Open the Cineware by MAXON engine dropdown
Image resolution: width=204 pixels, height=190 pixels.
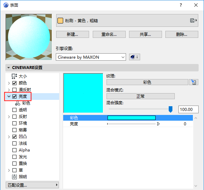91,57
